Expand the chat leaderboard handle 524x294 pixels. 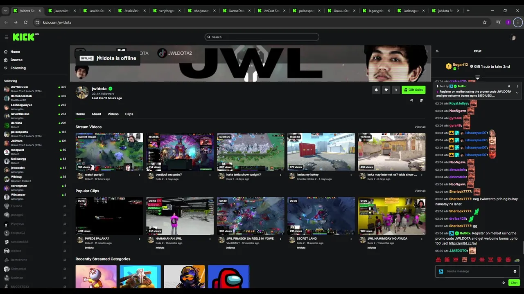coord(477,77)
